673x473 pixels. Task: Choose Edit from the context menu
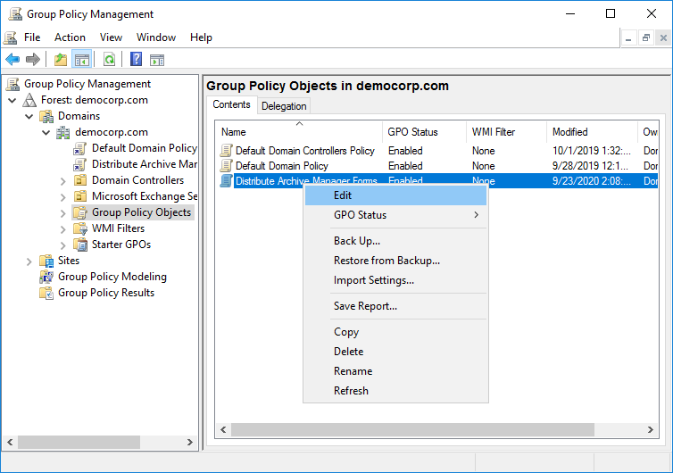coord(343,195)
